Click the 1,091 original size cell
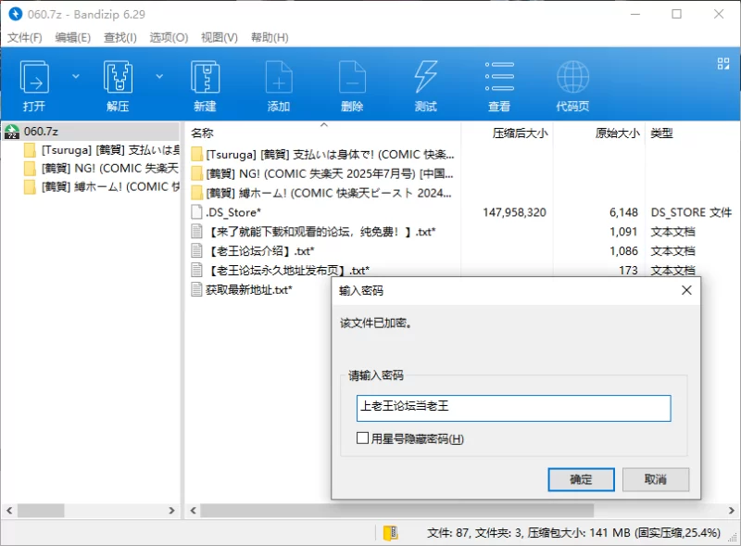Image resolution: width=741 pixels, height=546 pixels. pos(623,232)
